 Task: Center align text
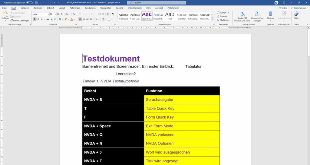(84, 19)
